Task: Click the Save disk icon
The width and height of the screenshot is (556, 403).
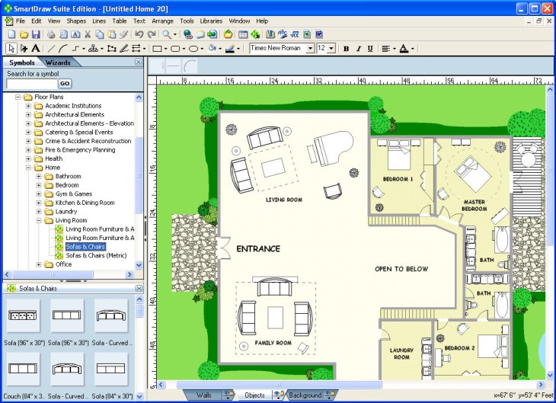Action: (35, 34)
